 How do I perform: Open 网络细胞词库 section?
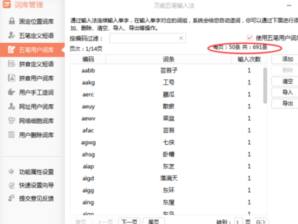coord(32,121)
